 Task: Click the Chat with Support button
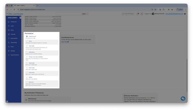(x=128, y=14)
